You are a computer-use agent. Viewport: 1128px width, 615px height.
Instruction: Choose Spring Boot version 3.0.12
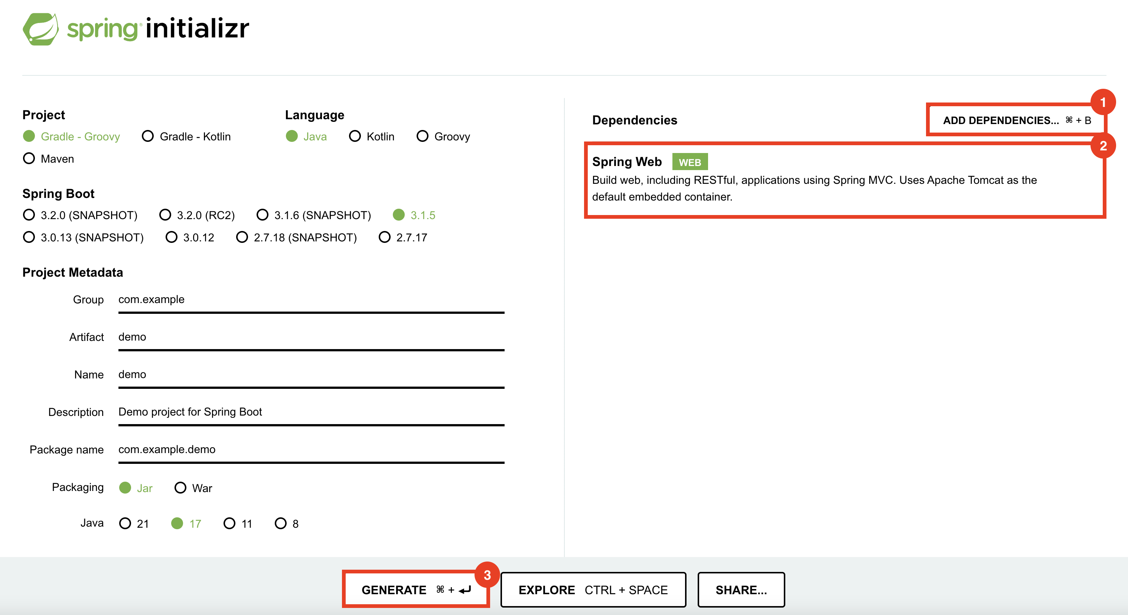pyautogui.click(x=171, y=237)
